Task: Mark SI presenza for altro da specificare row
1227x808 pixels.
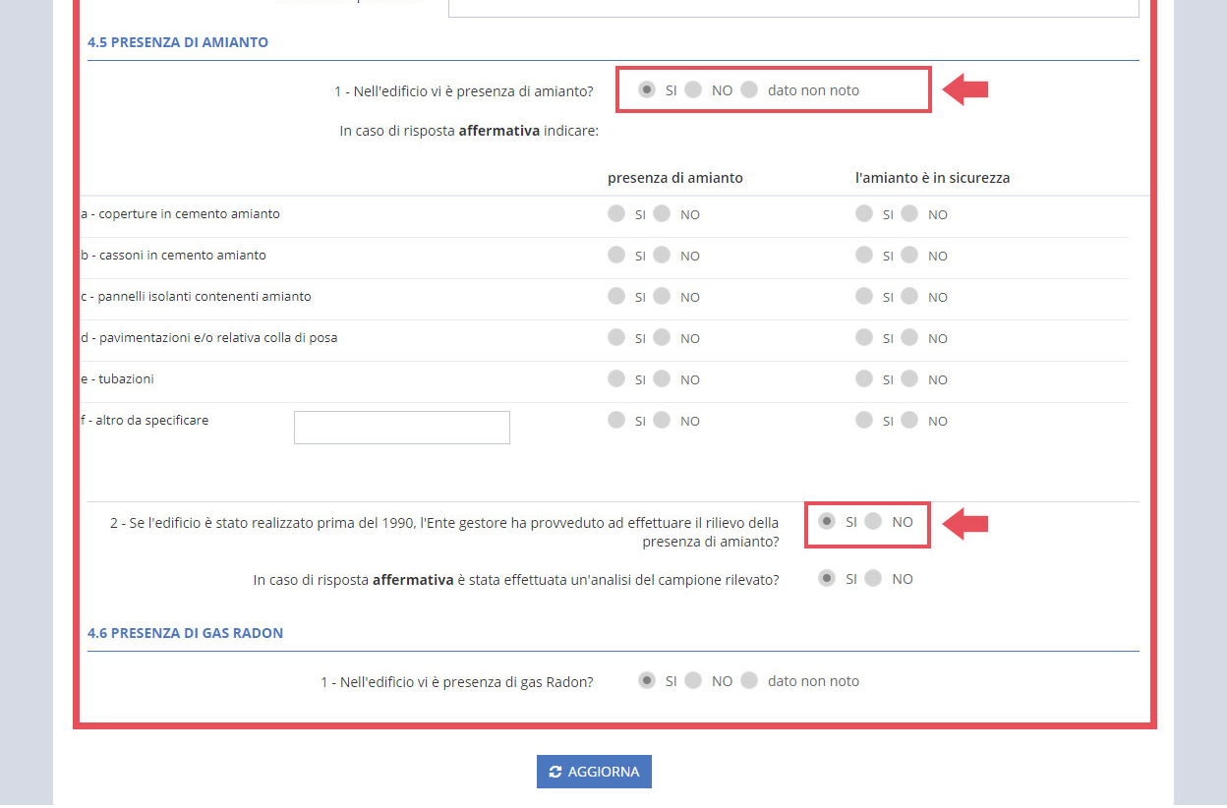Action: [x=616, y=421]
